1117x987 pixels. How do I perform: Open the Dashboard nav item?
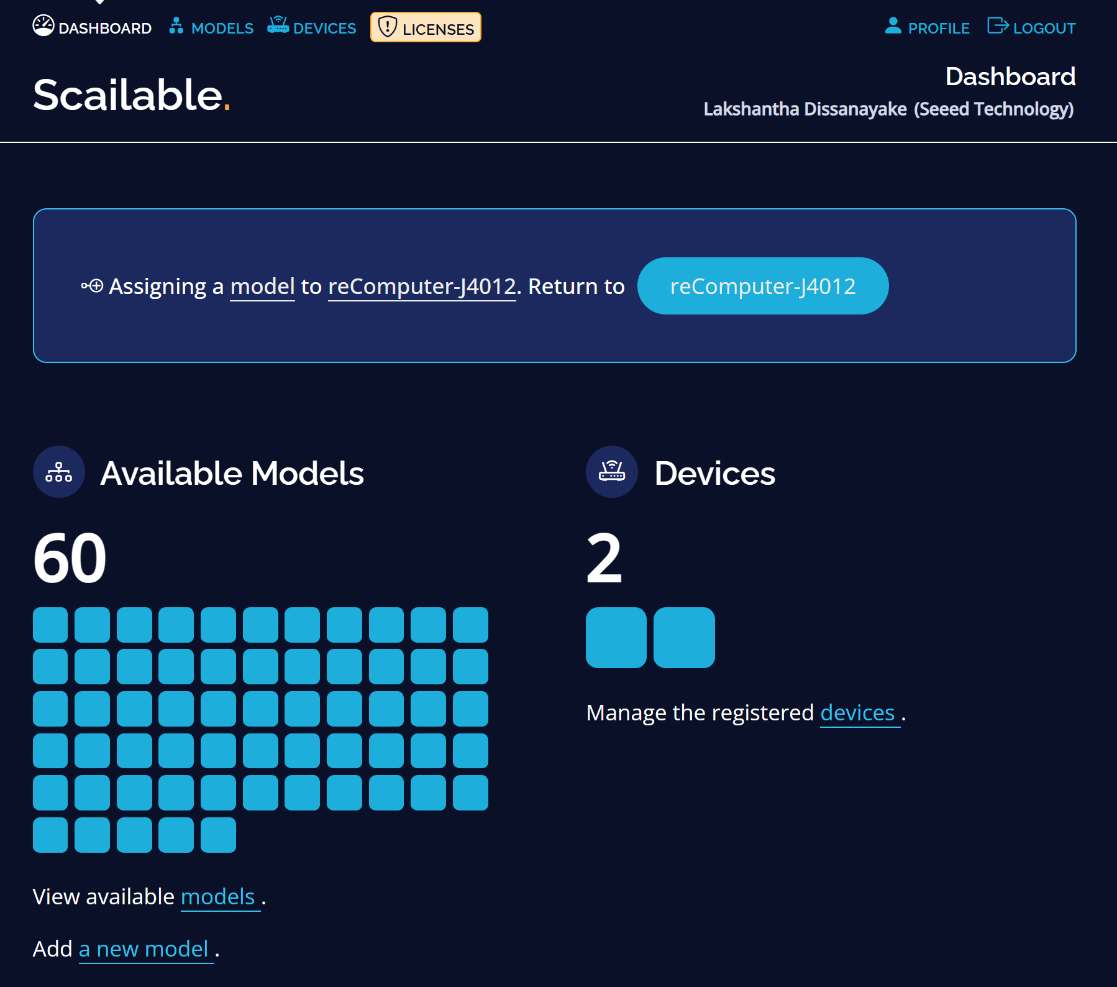(92, 27)
